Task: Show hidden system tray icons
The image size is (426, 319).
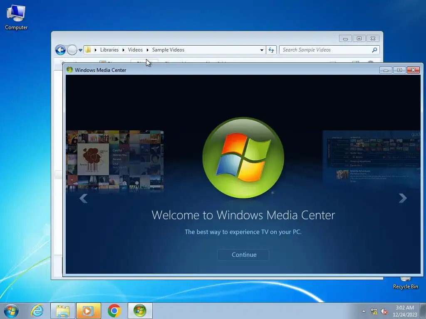Action: [x=364, y=311]
